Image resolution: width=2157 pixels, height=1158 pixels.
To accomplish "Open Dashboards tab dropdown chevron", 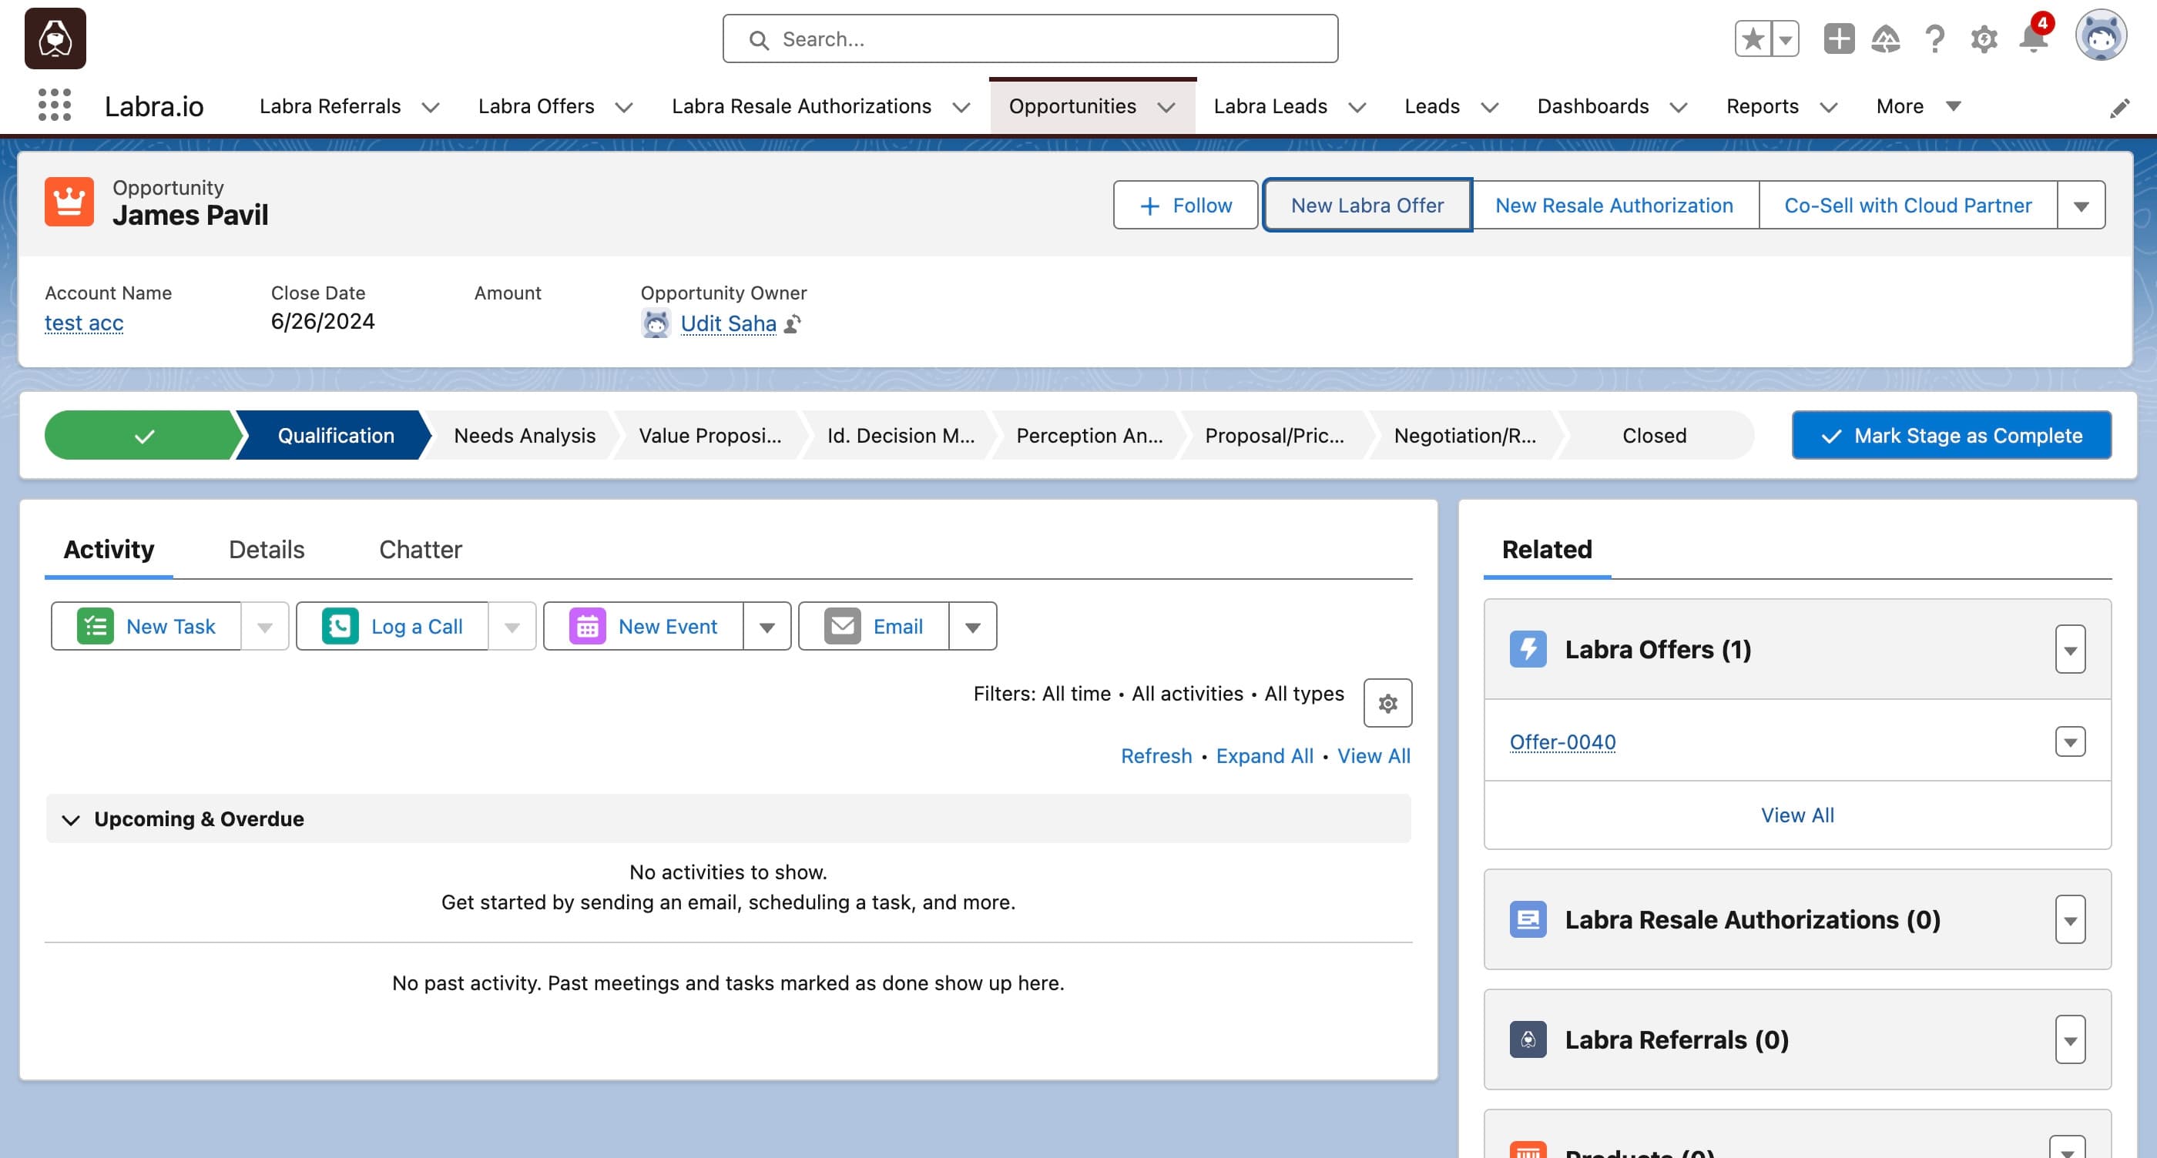I will tap(1678, 107).
